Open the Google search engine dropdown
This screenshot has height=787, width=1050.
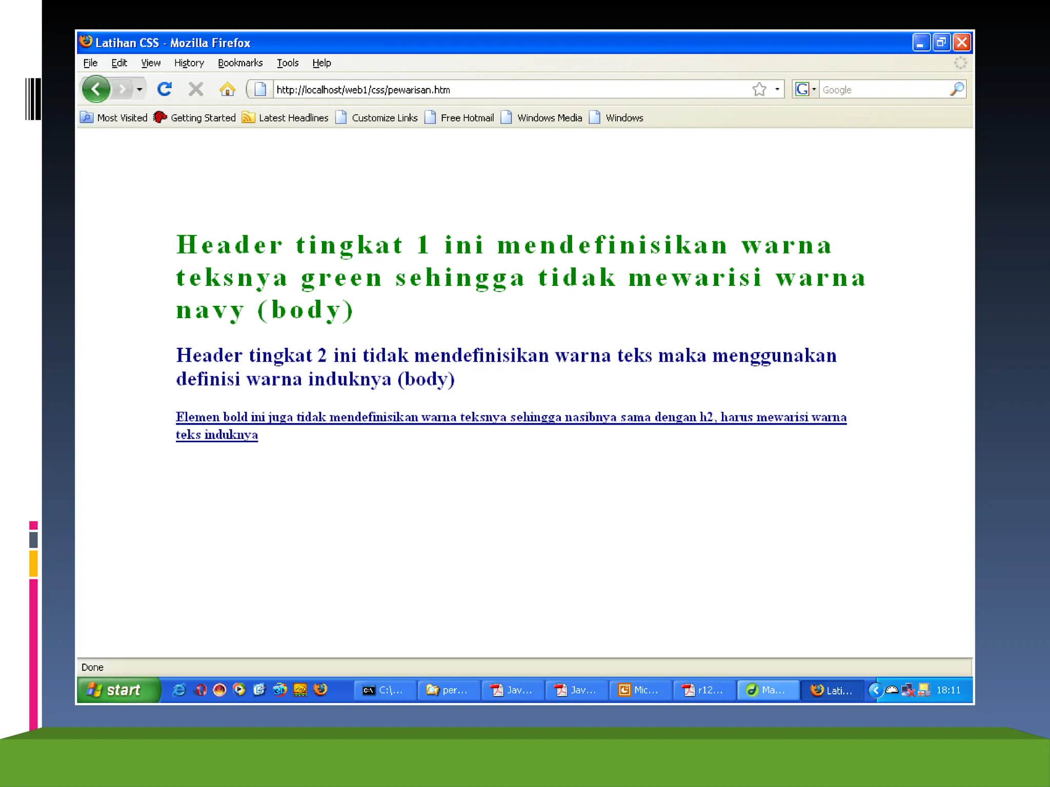[805, 89]
